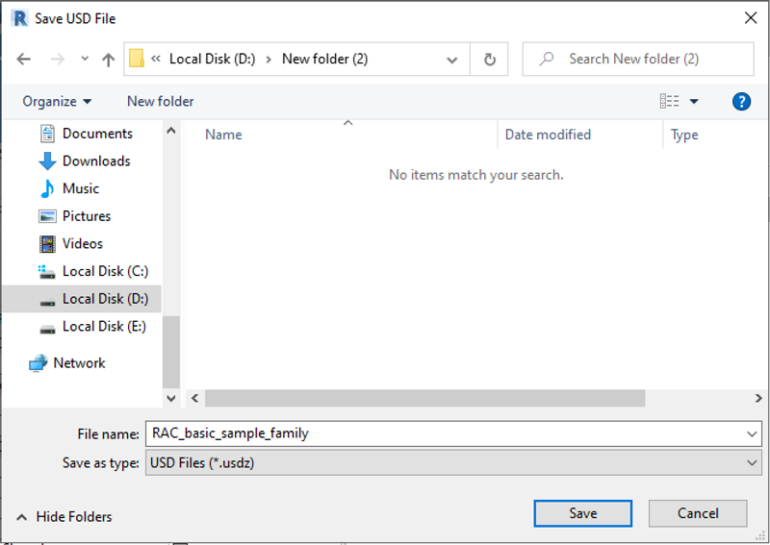Image resolution: width=770 pixels, height=545 pixels.
Task: Click navigation pane scroll down arrow
Action: coord(171,398)
